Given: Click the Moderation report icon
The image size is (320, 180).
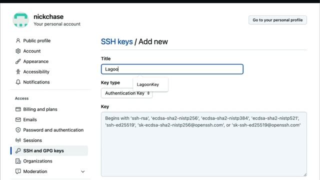Looking at the screenshot, I should coord(18,171).
